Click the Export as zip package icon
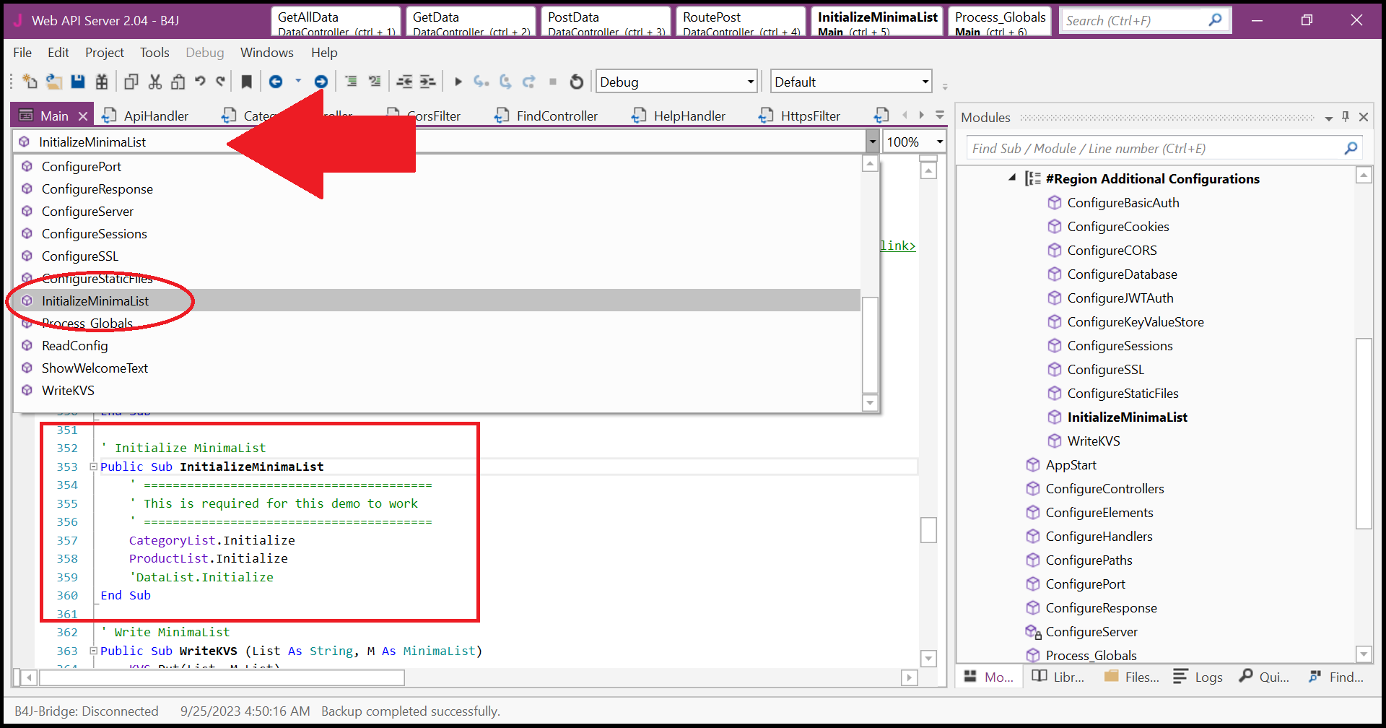1386x728 pixels. pos(102,82)
